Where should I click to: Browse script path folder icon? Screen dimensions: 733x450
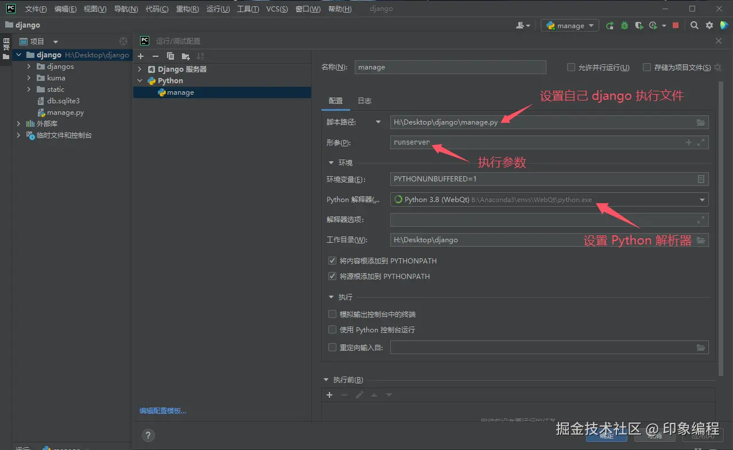tap(700, 122)
